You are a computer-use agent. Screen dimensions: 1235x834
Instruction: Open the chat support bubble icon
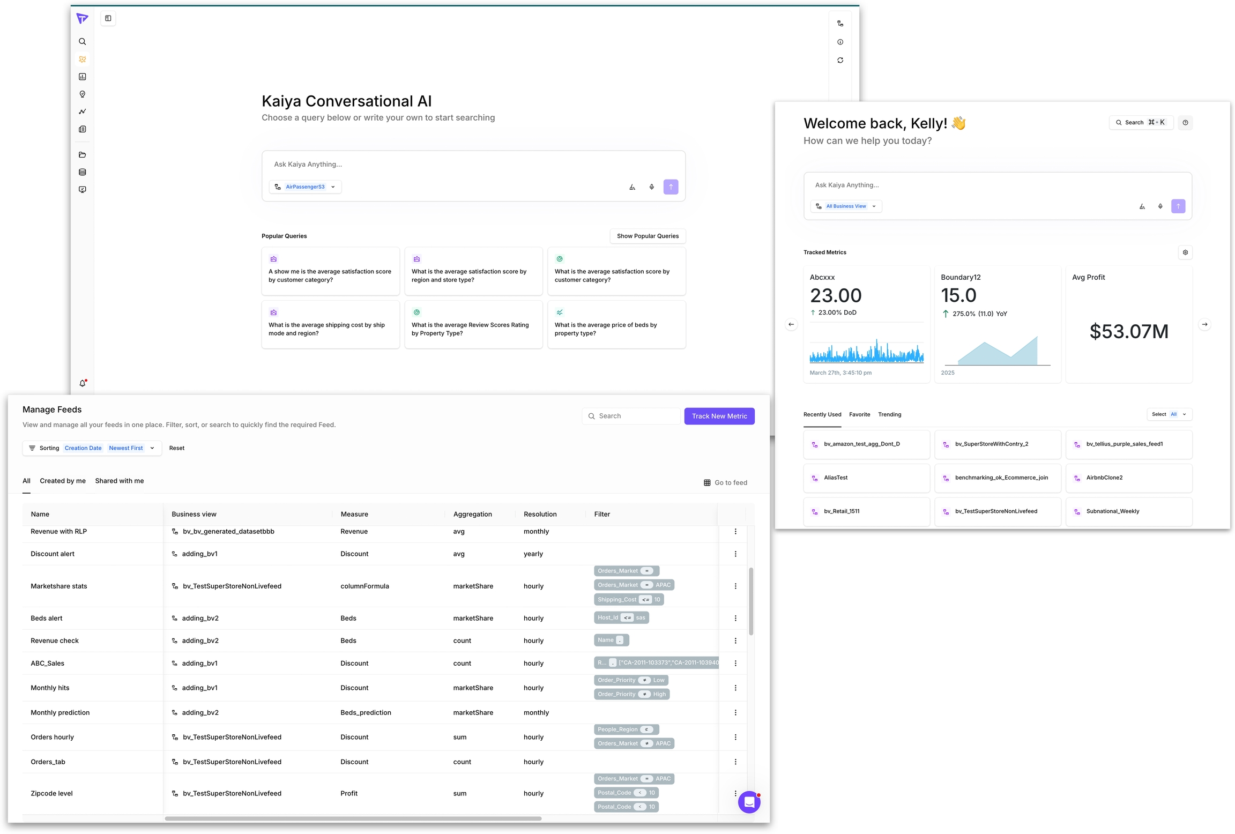tap(749, 802)
